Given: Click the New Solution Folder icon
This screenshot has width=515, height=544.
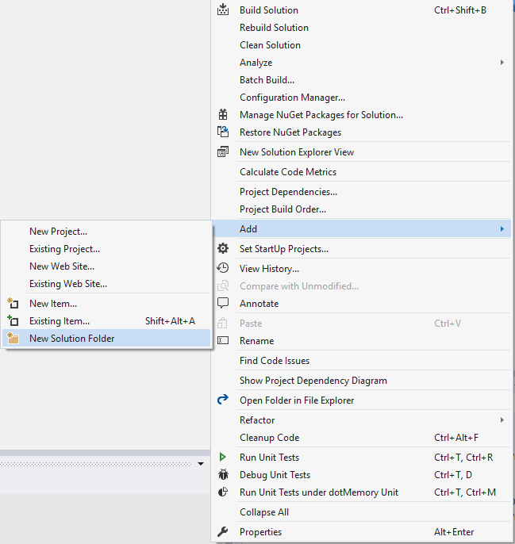Looking at the screenshot, I should [x=13, y=339].
